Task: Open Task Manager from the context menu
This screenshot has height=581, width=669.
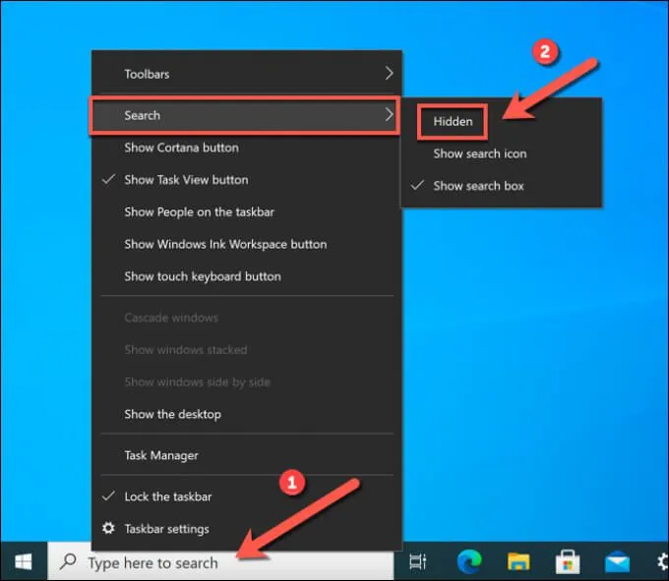Action: point(247,456)
